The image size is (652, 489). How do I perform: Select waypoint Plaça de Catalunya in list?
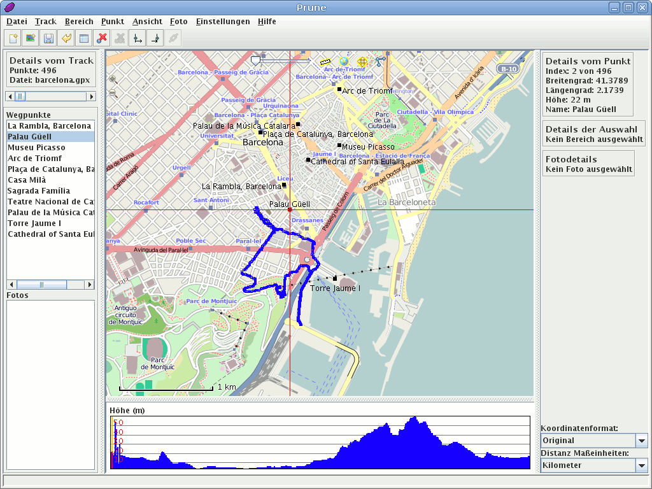pos(51,169)
